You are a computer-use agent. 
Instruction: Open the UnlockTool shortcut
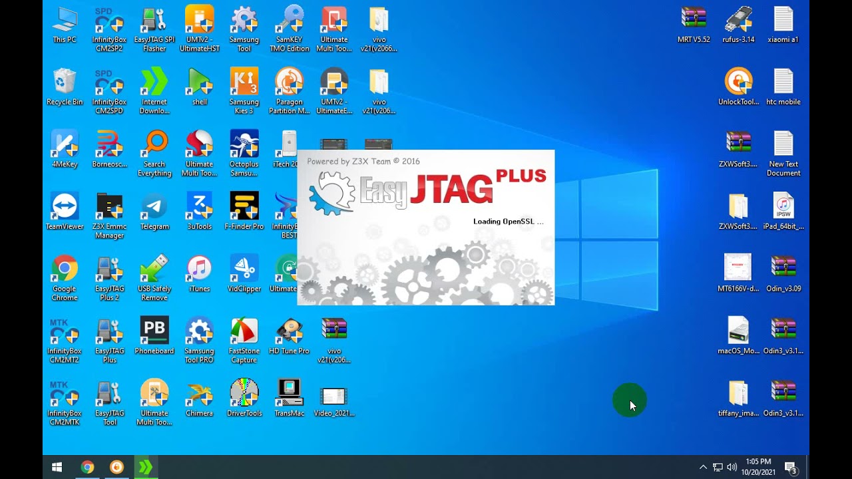click(x=738, y=87)
